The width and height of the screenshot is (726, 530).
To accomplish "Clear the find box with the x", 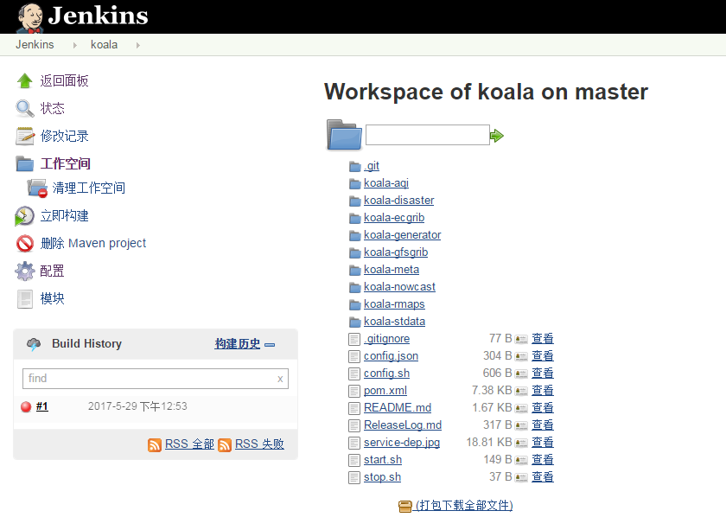I will [x=280, y=379].
